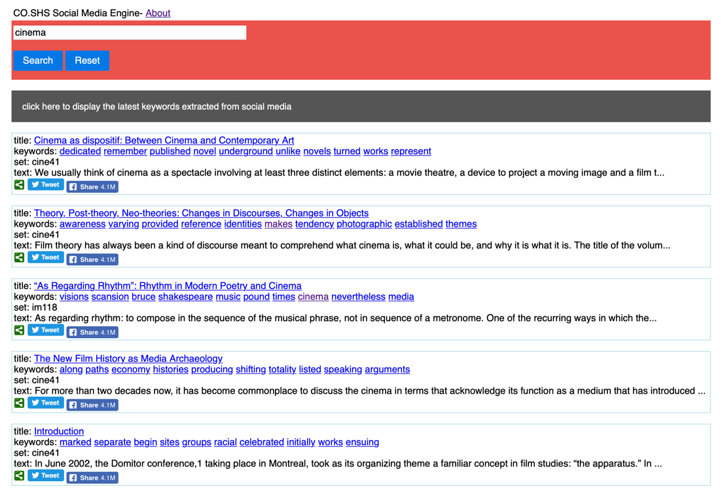Select the keyword arguments
The height and width of the screenshot is (491, 724).
[388, 369]
